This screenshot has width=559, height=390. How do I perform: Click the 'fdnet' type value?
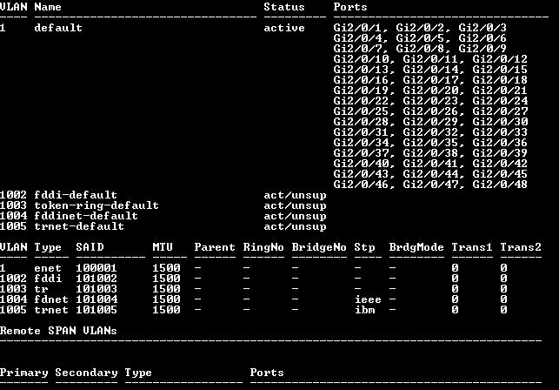pyautogui.click(x=51, y=299)
